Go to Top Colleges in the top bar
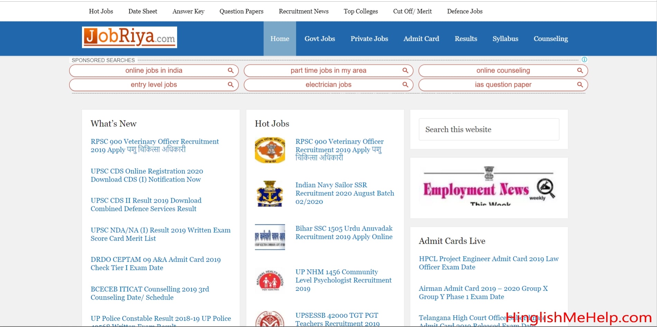 (361, 11)
